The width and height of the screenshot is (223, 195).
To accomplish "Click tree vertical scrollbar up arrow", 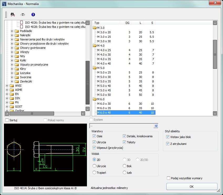I will point(88,23).
